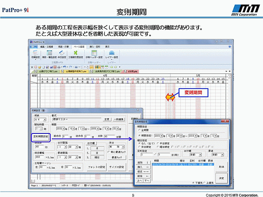Select the 下優先 radio button
Image resolution: width=263 pixels, height=197 pixels.
194,183
